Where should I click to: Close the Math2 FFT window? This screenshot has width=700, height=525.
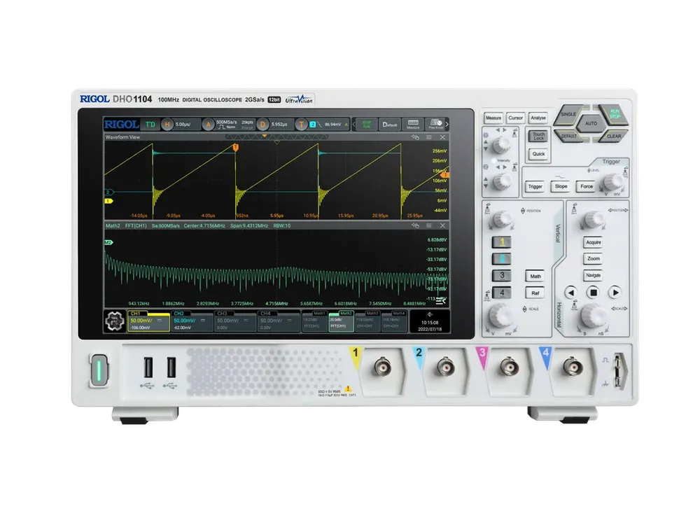(x=442, y=226)
